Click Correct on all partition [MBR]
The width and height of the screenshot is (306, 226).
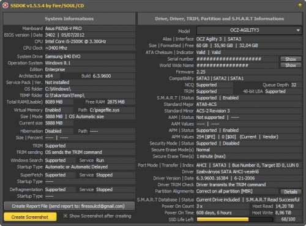coord(224,191)
